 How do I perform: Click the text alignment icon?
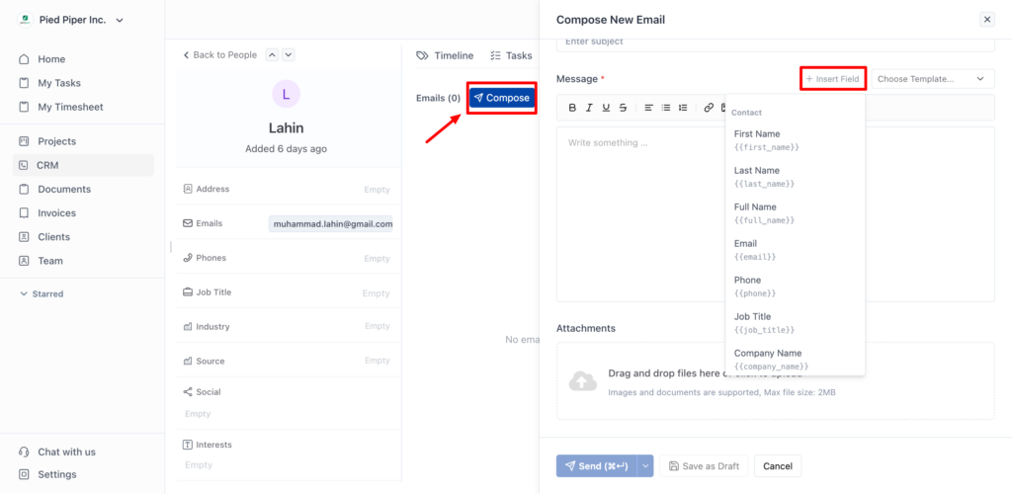point(648,108)
